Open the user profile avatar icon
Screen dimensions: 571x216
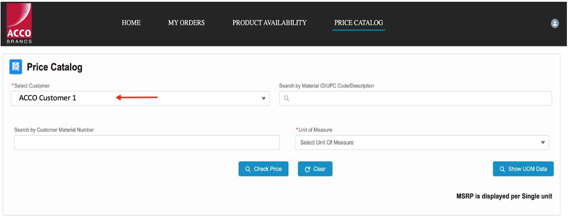point(555,23)
